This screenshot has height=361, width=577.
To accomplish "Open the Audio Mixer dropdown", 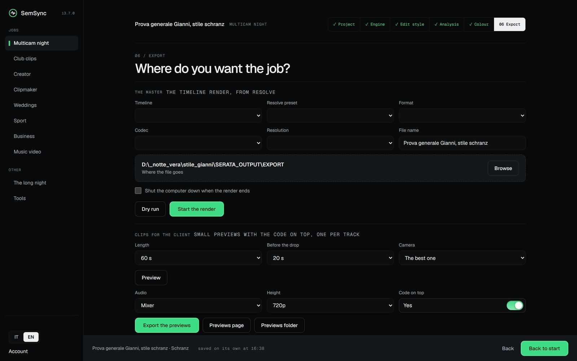I will tap(198, 305).
